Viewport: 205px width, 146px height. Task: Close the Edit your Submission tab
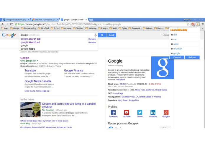pyautogui.click(x=57, y=20)
